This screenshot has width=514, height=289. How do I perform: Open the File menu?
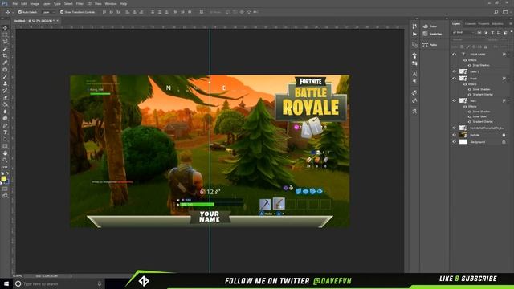[14, 3]
